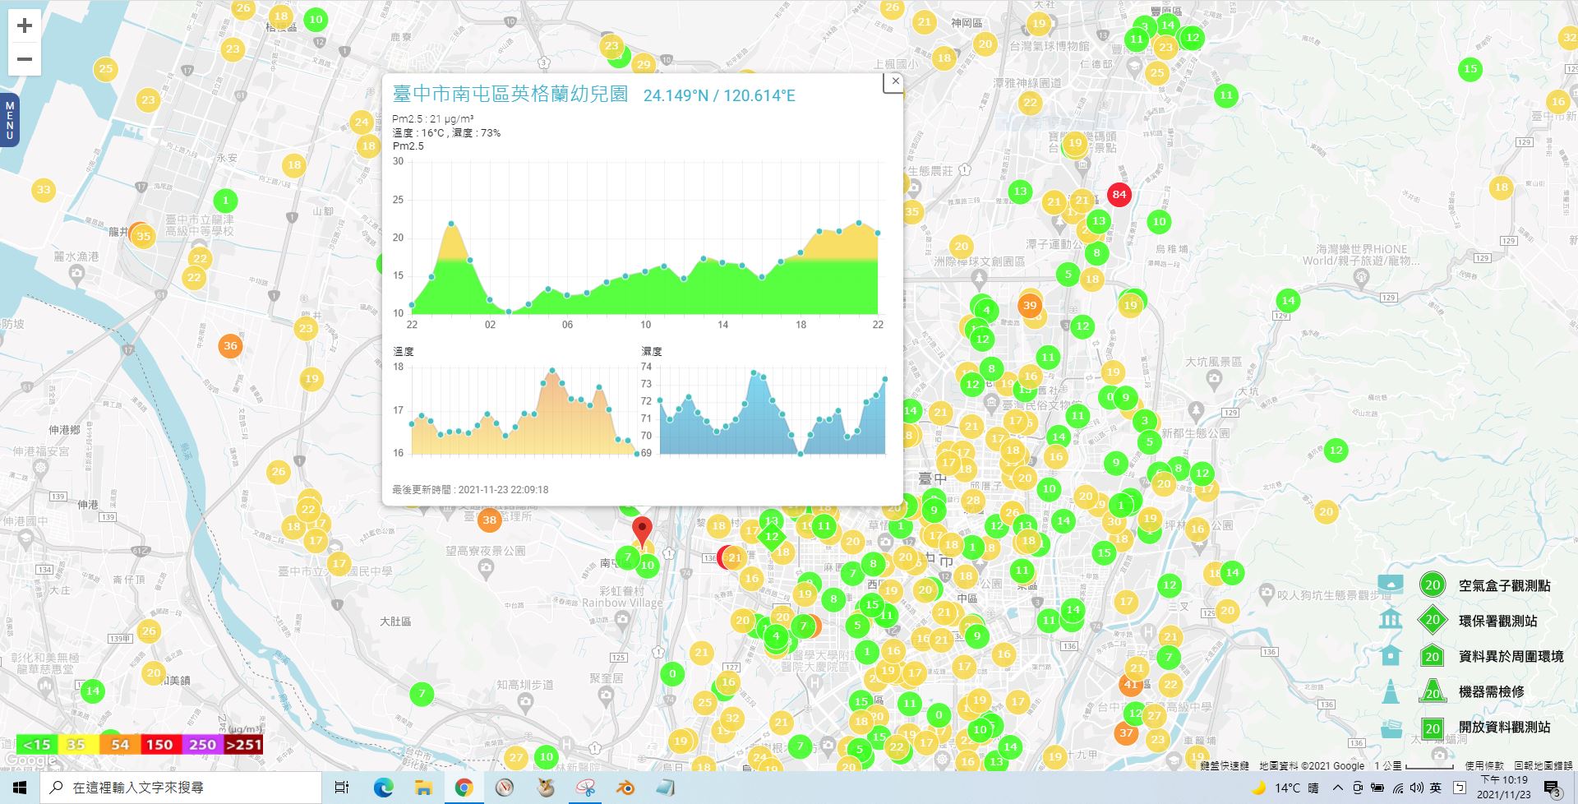Launch Microsoft Edge from taskbar
Viewport: 1578px width, 804px height.
point(384,788)
